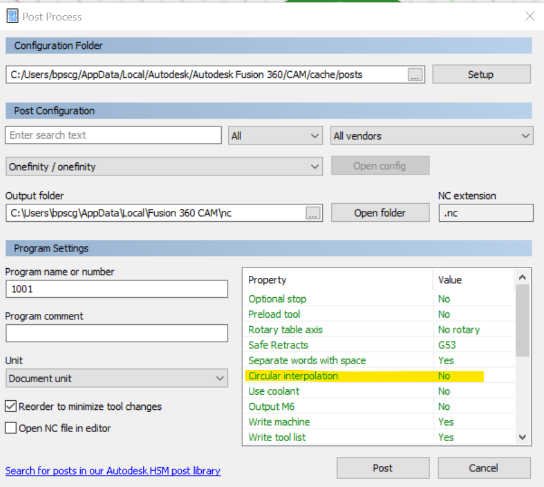This screenshot has width=544, height=487.
Task: Click the disabled Open config button
Action: [380, 166]
